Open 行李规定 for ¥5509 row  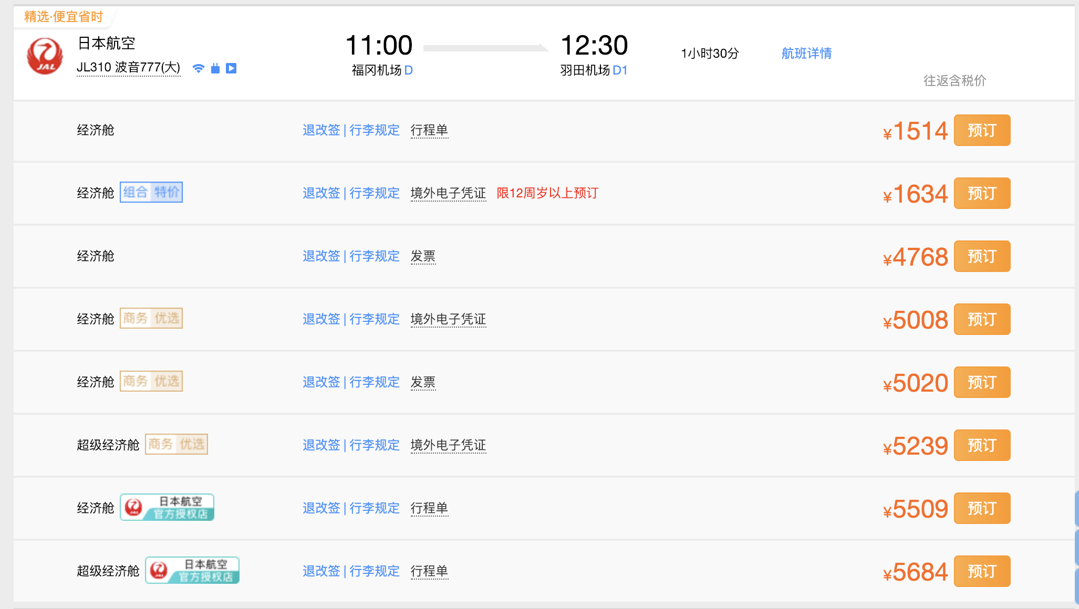[375, 508]
